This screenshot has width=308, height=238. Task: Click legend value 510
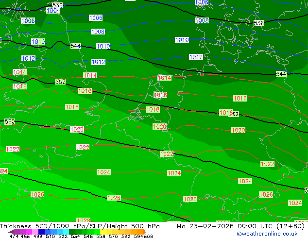[x=51, y=236]
